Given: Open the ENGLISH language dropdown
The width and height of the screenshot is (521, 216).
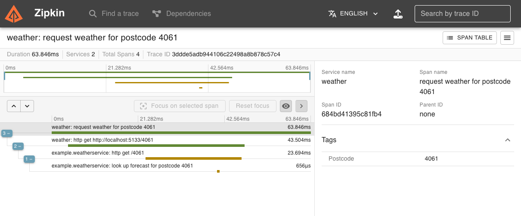Looking at the screenshot, I should (x=353, y=14).
